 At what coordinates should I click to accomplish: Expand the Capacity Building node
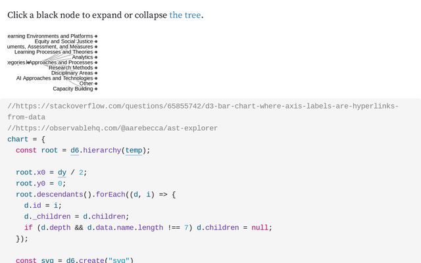point(96,89)
